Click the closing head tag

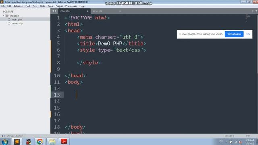click(75, 76)
